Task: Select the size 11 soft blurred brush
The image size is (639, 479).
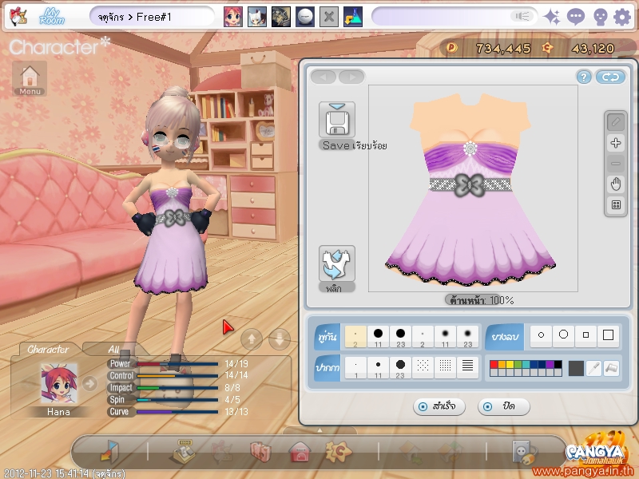Action: 445,337
